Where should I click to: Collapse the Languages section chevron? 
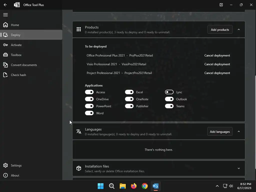point(239,131)
